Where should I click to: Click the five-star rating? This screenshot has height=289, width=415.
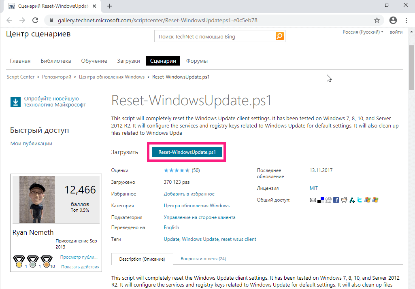tap(176, 170)
